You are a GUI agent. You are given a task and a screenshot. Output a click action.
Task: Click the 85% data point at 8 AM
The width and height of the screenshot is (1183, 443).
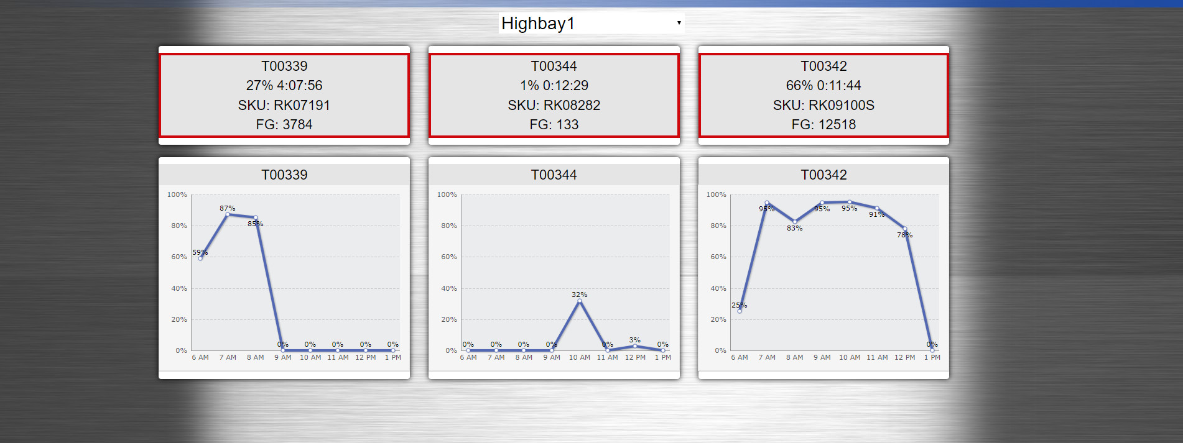coord(256,217)
